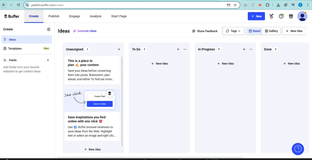This screenshot has width=312, height=160.
Task: Click Feeds in sidebar
Action: [13, 60]
